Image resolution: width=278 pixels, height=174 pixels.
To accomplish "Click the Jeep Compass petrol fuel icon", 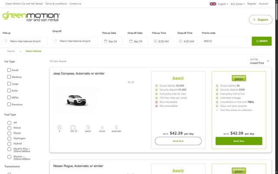I will coord(88,127).
